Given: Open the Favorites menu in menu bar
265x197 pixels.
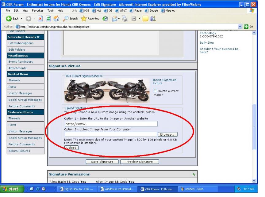Looking at the screenshot, I should (x=38, y=10).
